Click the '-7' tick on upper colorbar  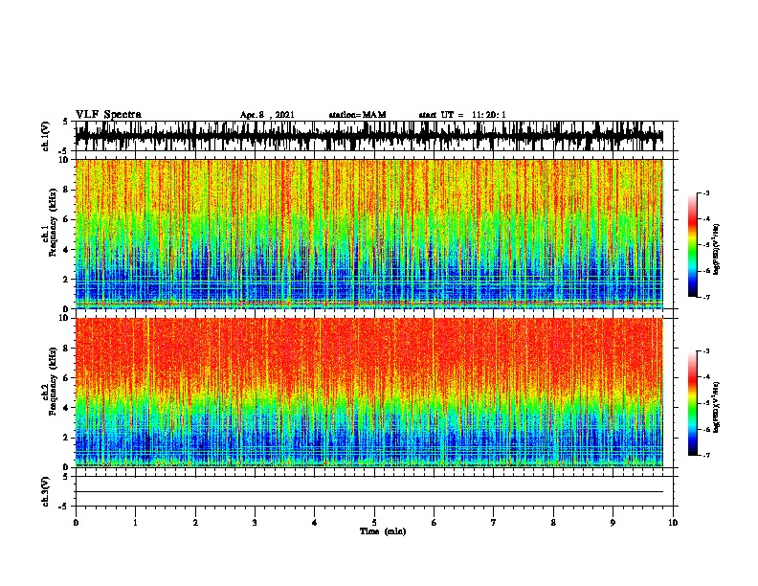coord(705,297)
